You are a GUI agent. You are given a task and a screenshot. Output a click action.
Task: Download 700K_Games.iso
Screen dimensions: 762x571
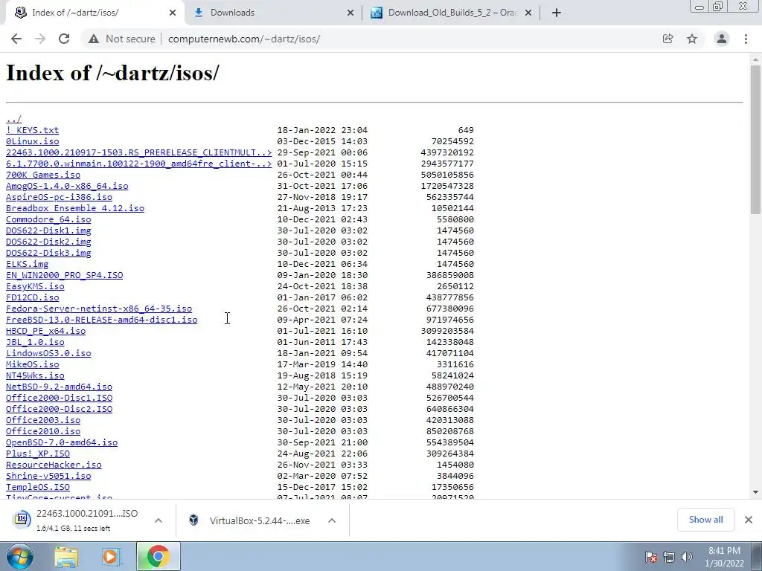coord(43,175)
